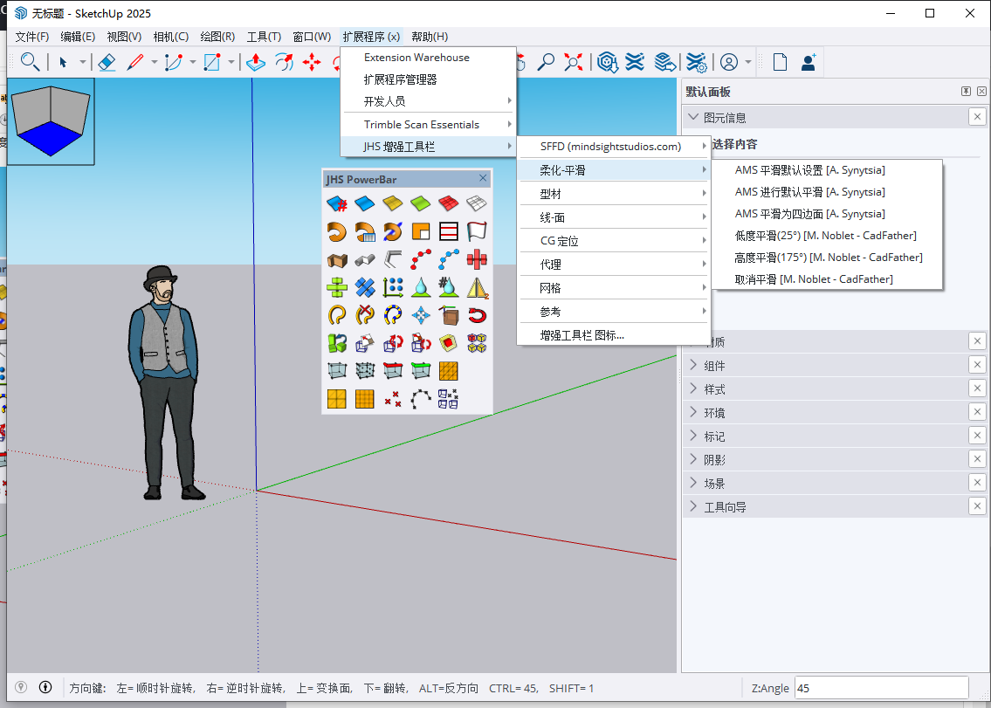
Task: Create a new file using the document icon
Action: [780, 61]
